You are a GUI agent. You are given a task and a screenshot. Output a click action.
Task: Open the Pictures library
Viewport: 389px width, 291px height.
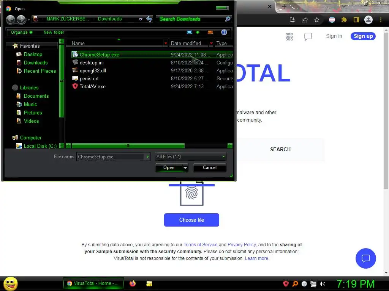point(33,113)
